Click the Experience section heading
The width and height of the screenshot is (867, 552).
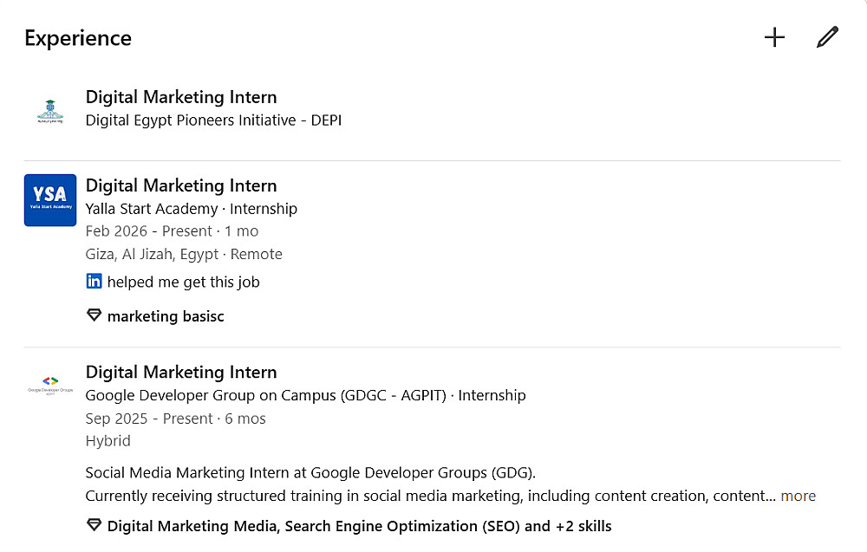[x=78, y=38]
